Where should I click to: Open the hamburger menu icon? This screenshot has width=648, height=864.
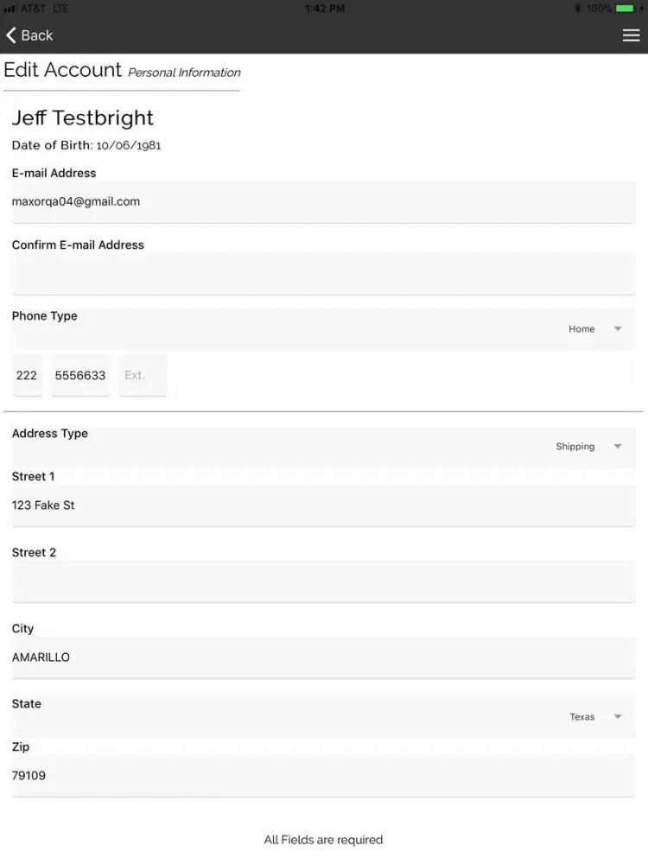tap(631, 35)
